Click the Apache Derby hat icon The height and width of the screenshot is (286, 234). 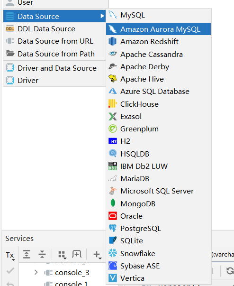(x=113, y=66)
